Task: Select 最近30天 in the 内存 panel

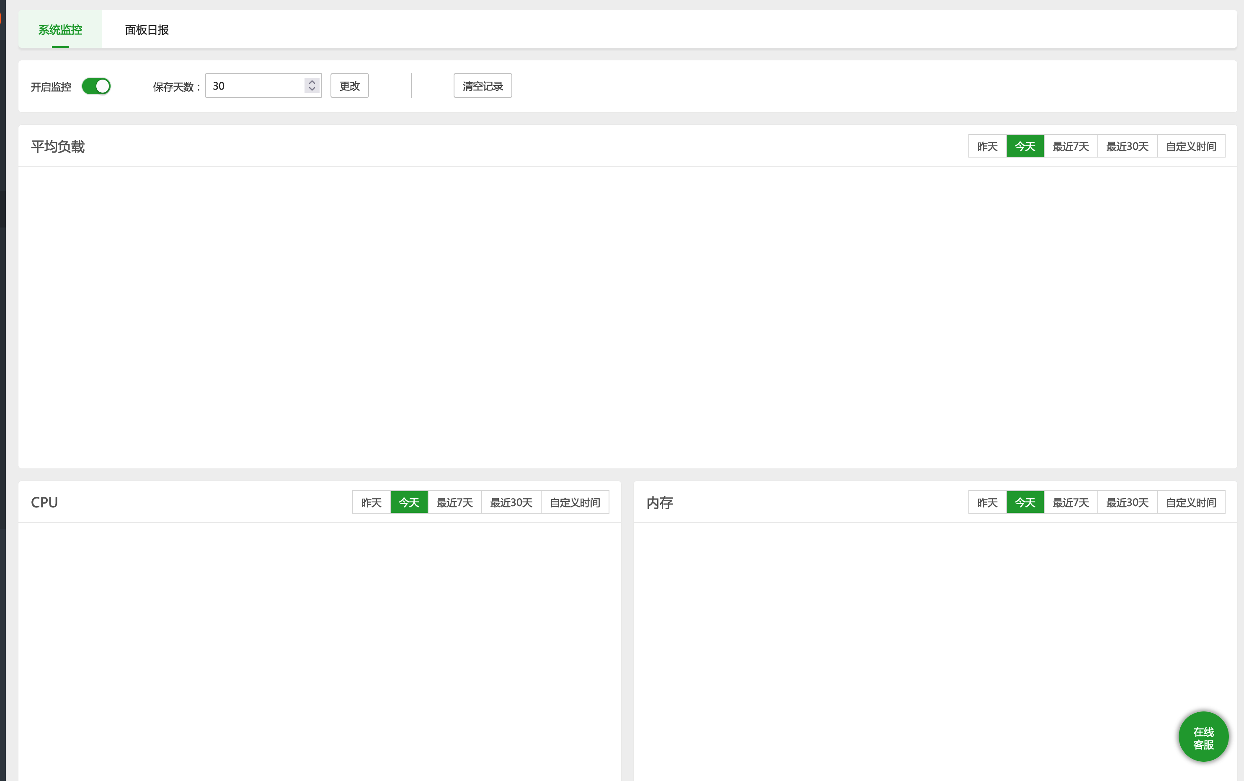Action: tap(1127, 502)
